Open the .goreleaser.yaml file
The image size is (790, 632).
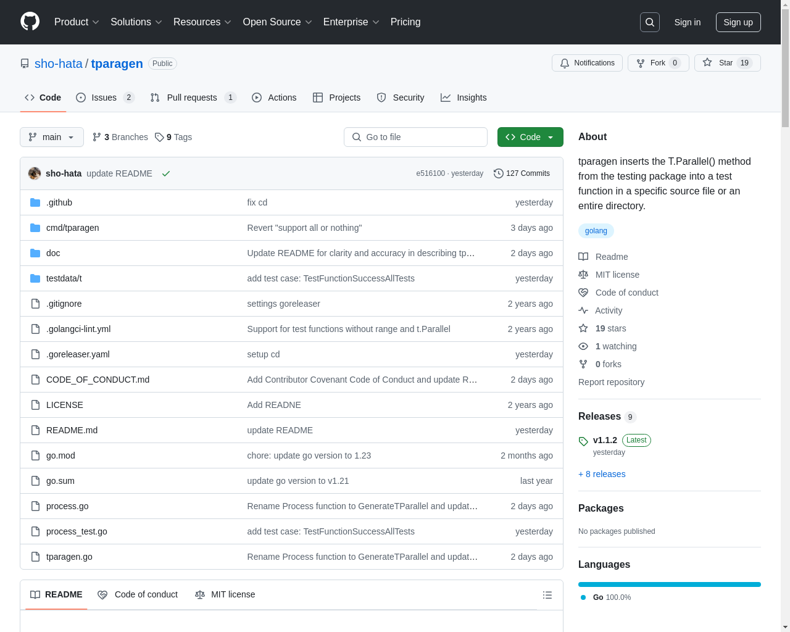coord(78,354)
